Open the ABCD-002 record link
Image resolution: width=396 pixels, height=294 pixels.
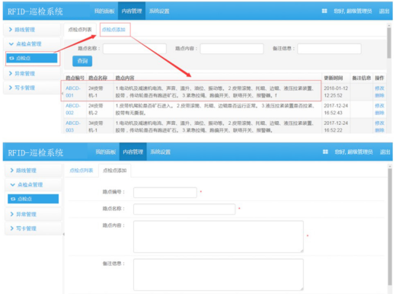(73, 109)
